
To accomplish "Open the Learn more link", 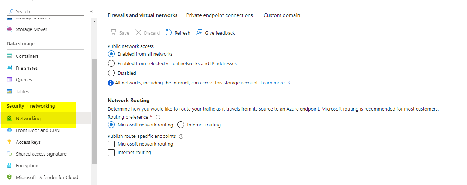I will point(273,83).
